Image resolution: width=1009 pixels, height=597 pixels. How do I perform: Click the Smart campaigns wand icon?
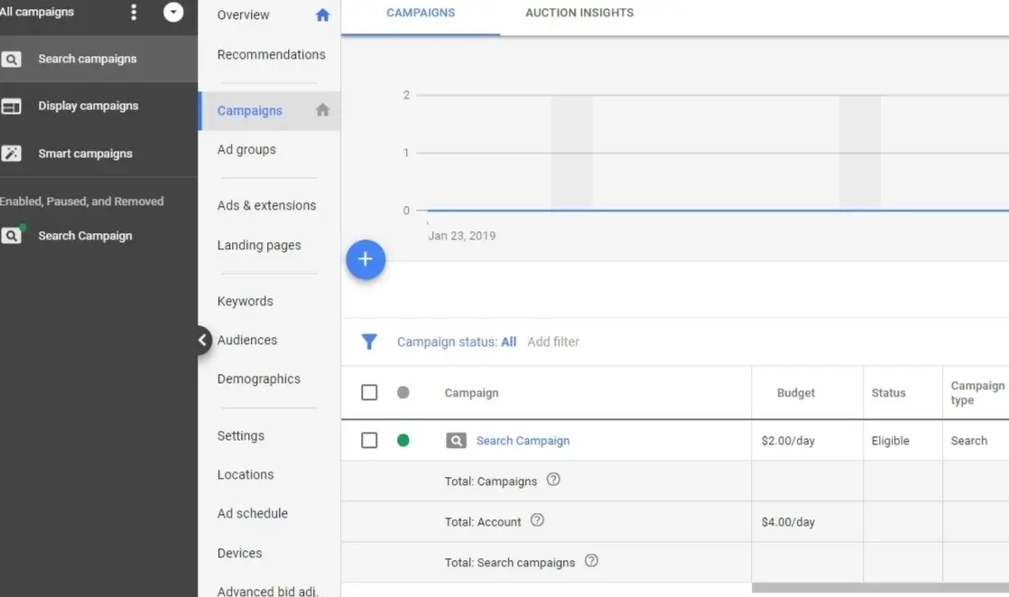pos(11,154)
